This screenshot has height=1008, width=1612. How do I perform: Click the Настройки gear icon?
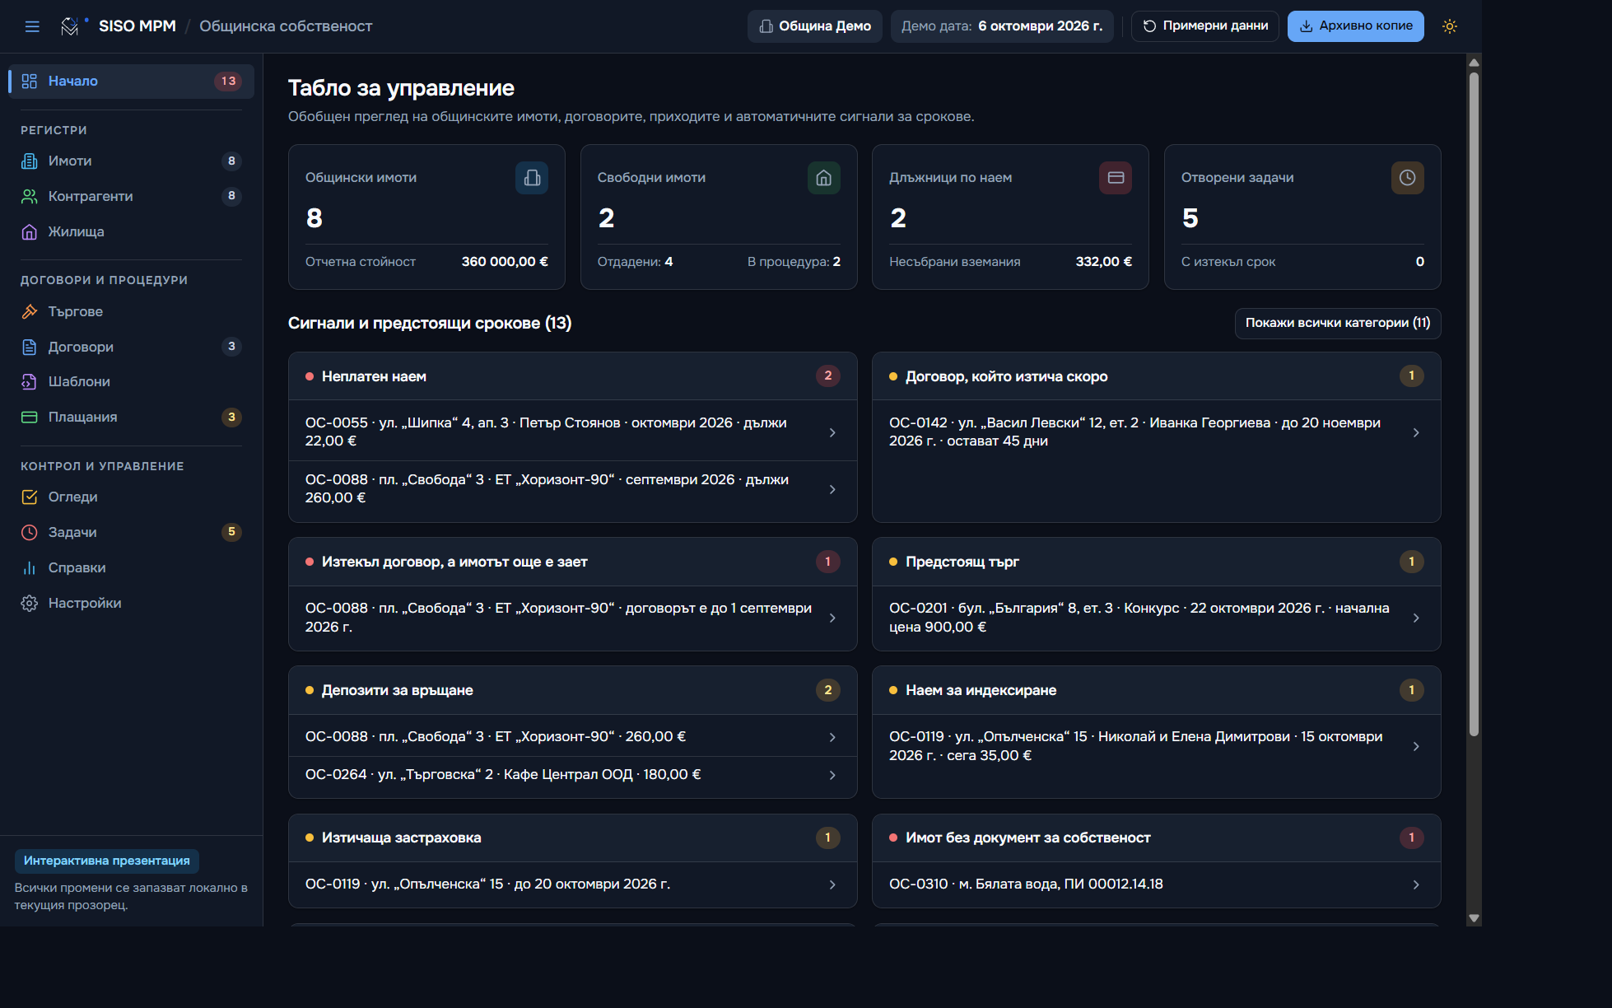point(30,604)
